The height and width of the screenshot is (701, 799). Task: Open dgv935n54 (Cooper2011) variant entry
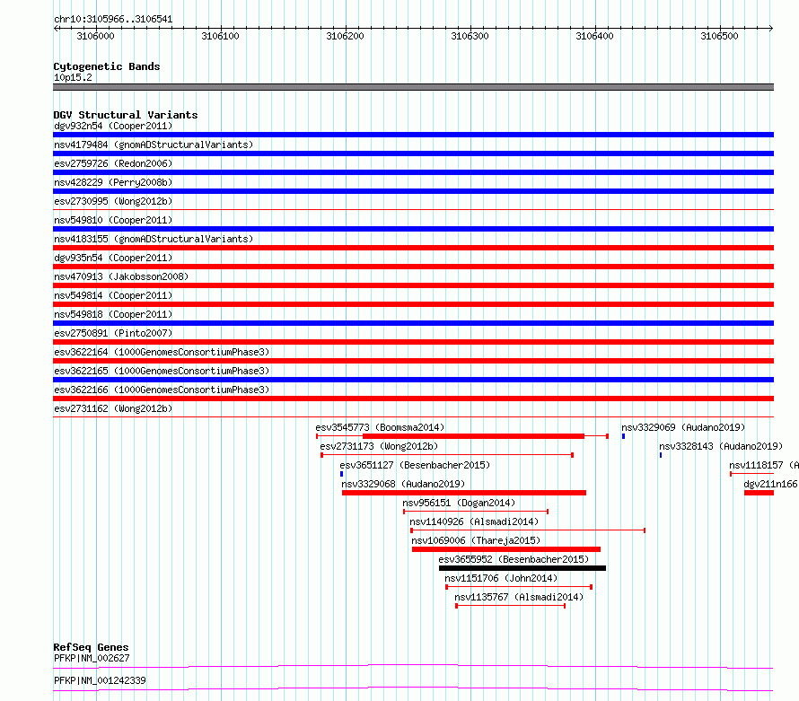point(113,258)
